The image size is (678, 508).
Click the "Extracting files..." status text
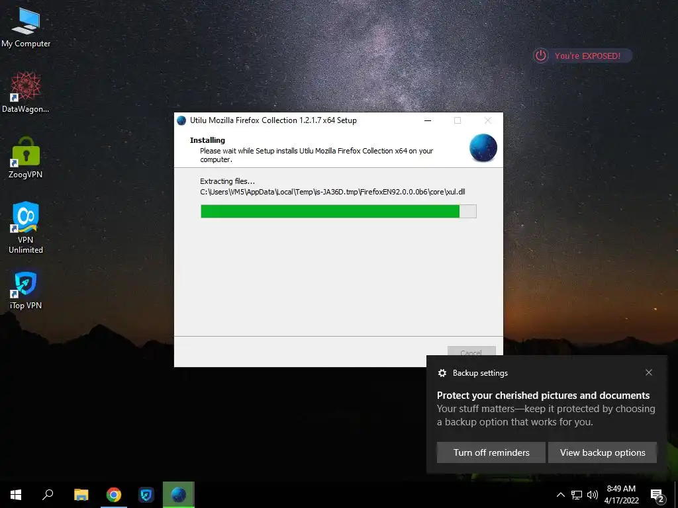(227, 181)
